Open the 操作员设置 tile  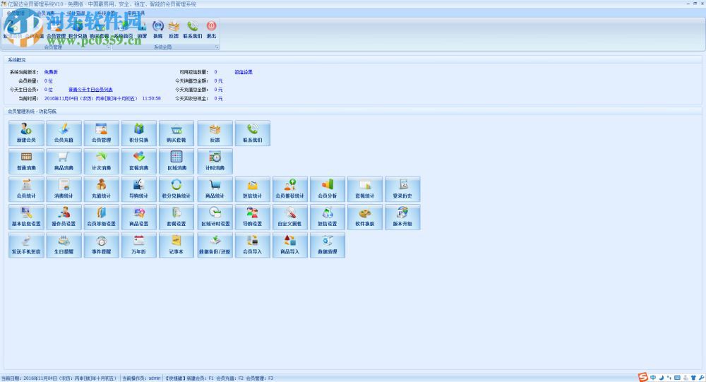[64, 217]
